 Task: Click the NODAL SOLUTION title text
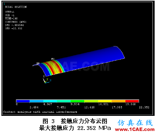(16, 7)
